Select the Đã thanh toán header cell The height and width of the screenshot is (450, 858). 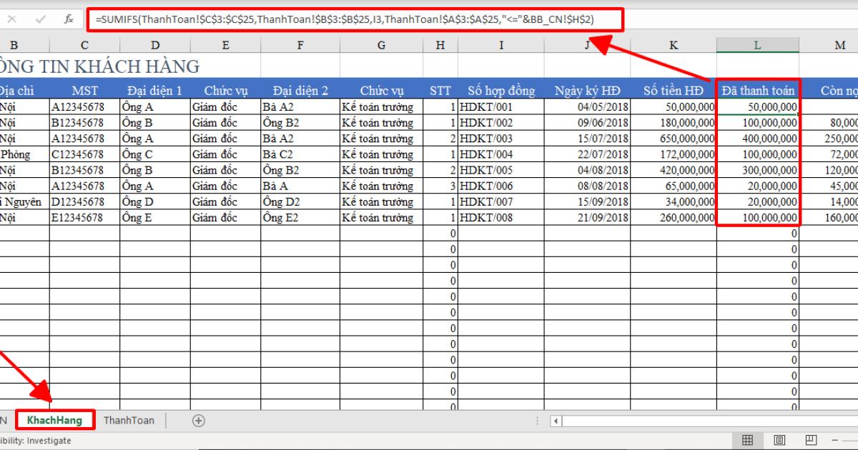point(758,90)
